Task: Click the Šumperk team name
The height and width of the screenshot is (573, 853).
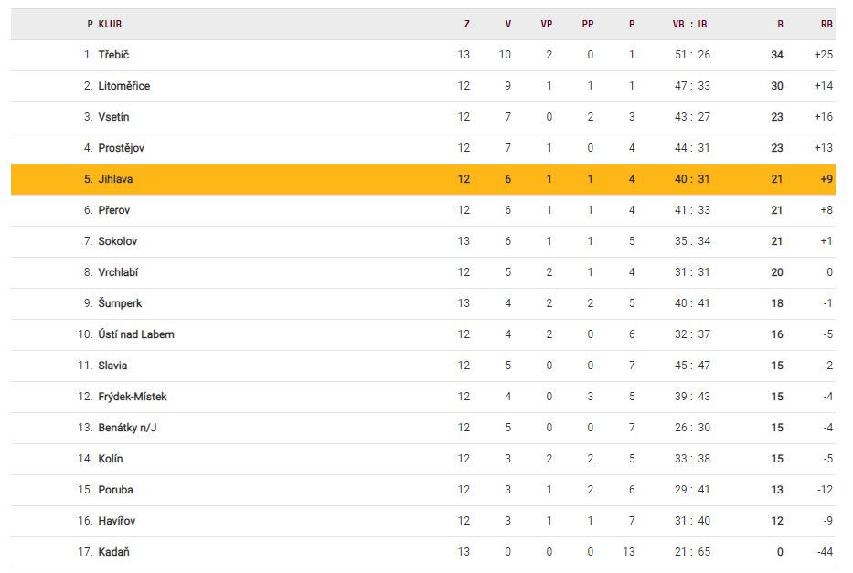Action: click(120, 303)
